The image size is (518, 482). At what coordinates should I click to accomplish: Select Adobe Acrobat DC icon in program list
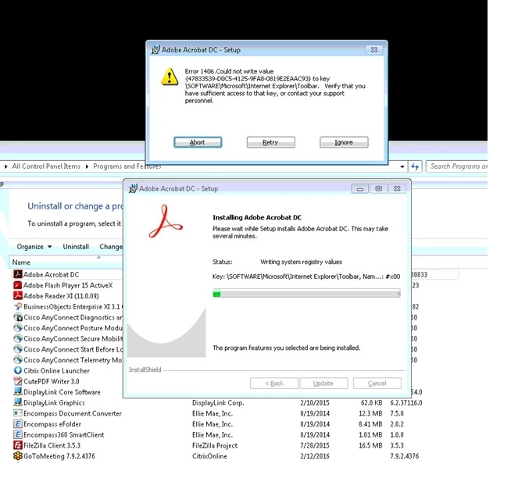pyautogui.click(x=17, y=274)
